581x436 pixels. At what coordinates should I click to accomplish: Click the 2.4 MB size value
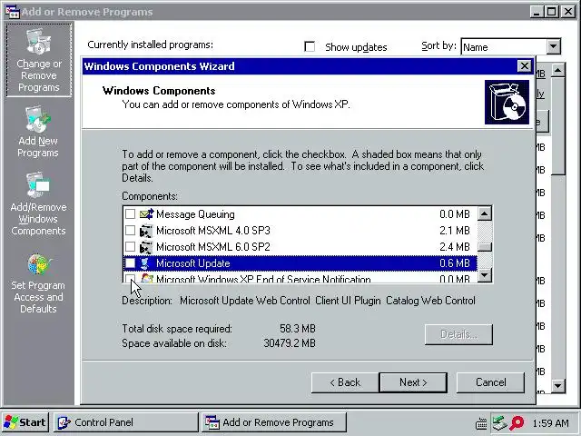tap(455, 247)
